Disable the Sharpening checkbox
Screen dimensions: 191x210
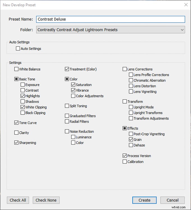tap(16, 143)
